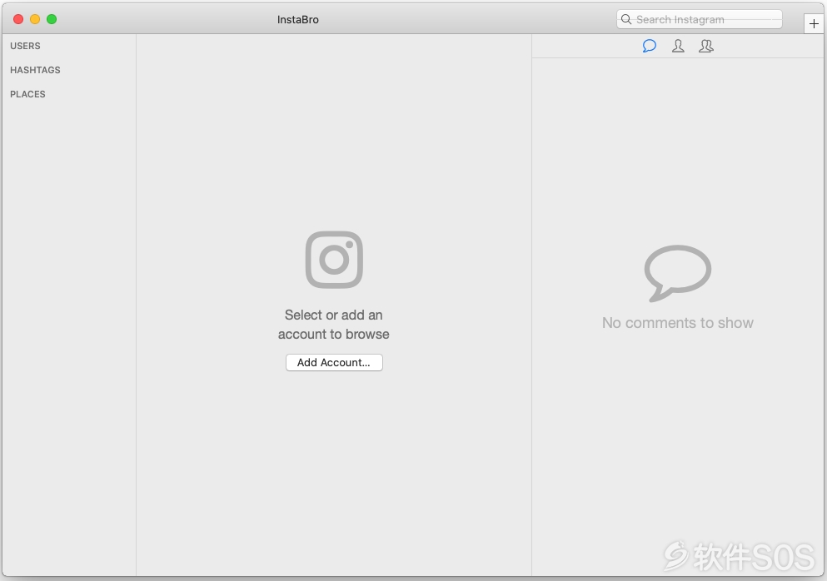Image resolution: width=827 pixels, height=581 pixels.
Task: Close the InstaBro window
Action: (x=18, y=19)
